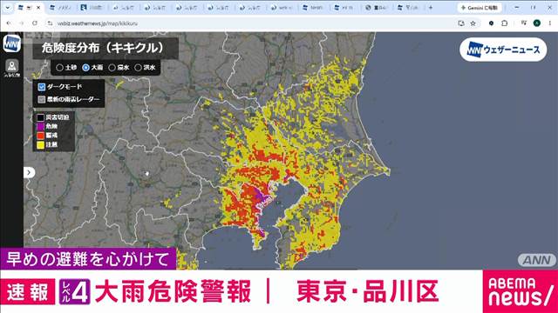Screen dimensions: 558x313
Task: Click the Gemini button in the tab bar
Action: coord(480,8)
